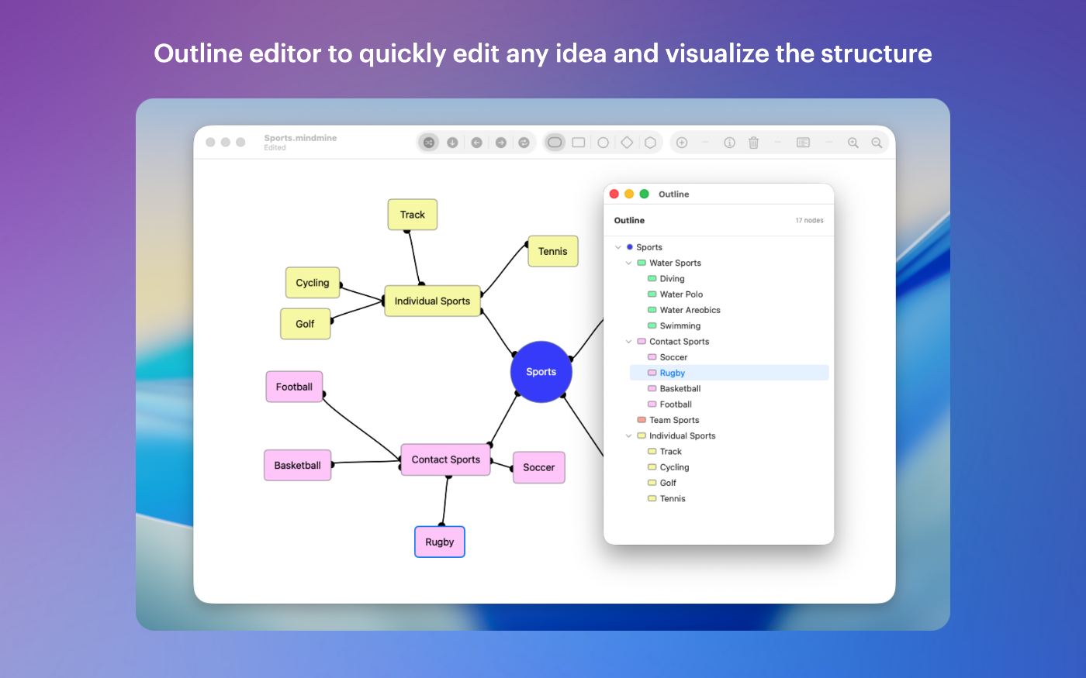Select Water Polo in the outline list
This screenshot has width=1086, height=678.
coord(681,294)
